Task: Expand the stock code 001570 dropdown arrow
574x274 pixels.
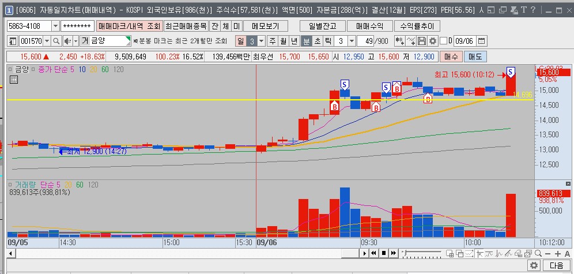Action: (47, 41)
